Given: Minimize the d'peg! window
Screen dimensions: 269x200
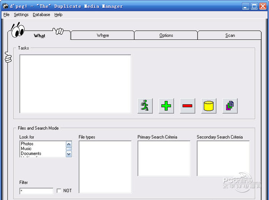Looking at the screenshot, I should pyautogui.click(x=246, y=7).
